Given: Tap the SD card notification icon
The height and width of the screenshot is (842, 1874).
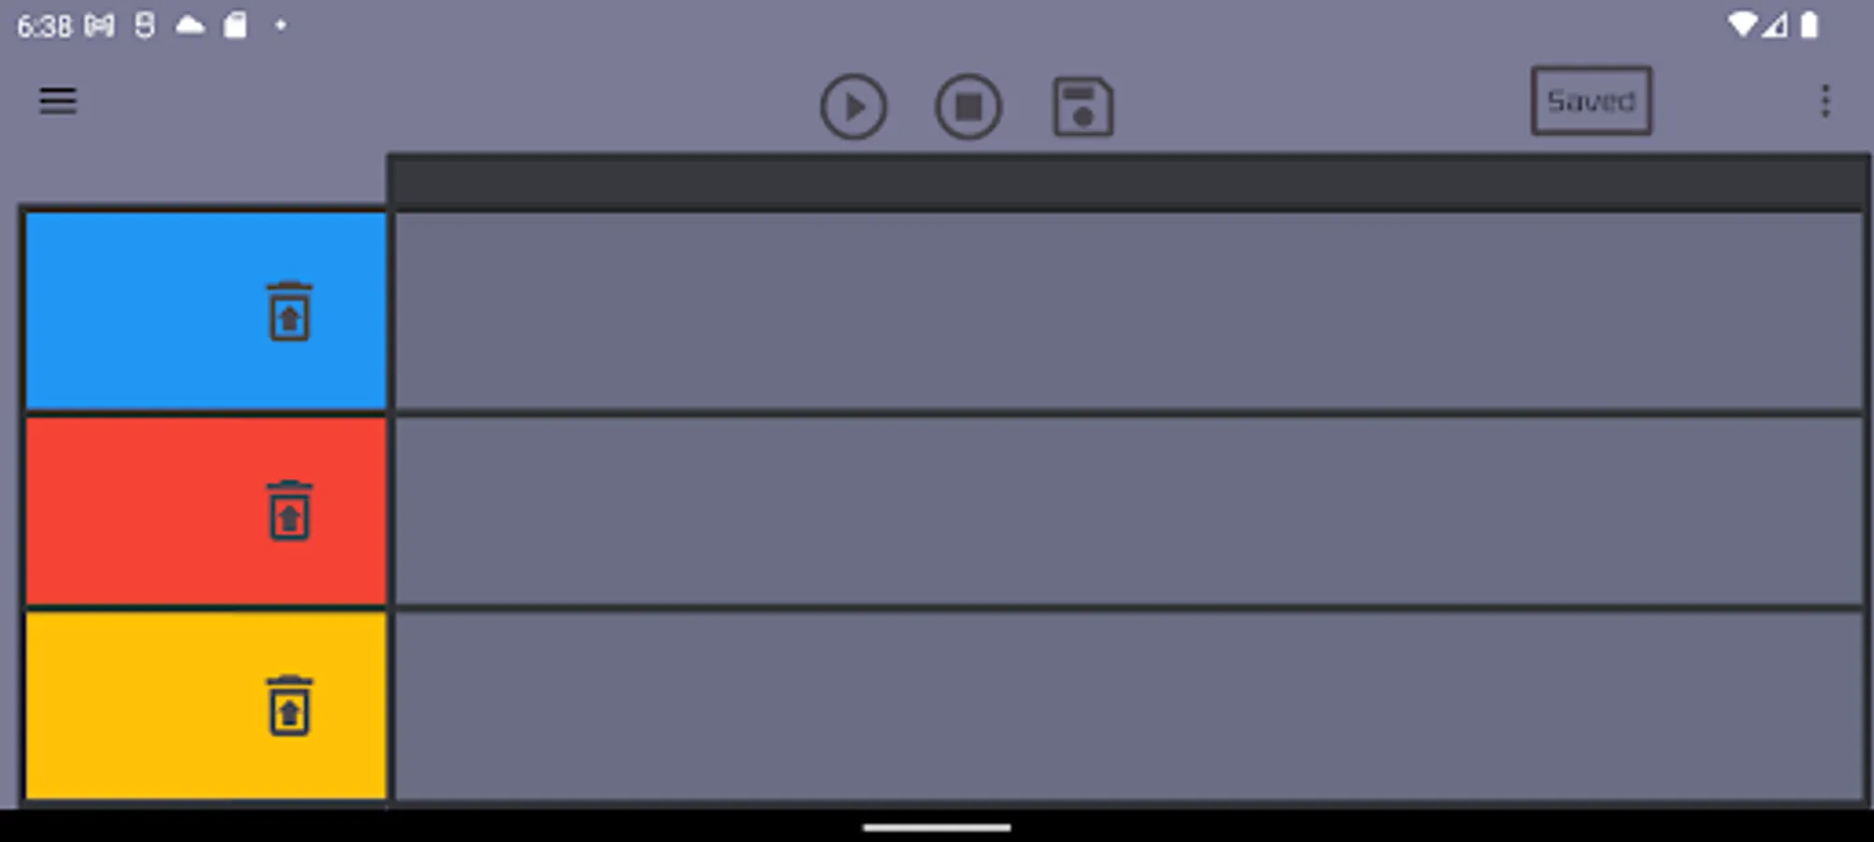Looking at the screenshot, I should [x=235, y=25].
